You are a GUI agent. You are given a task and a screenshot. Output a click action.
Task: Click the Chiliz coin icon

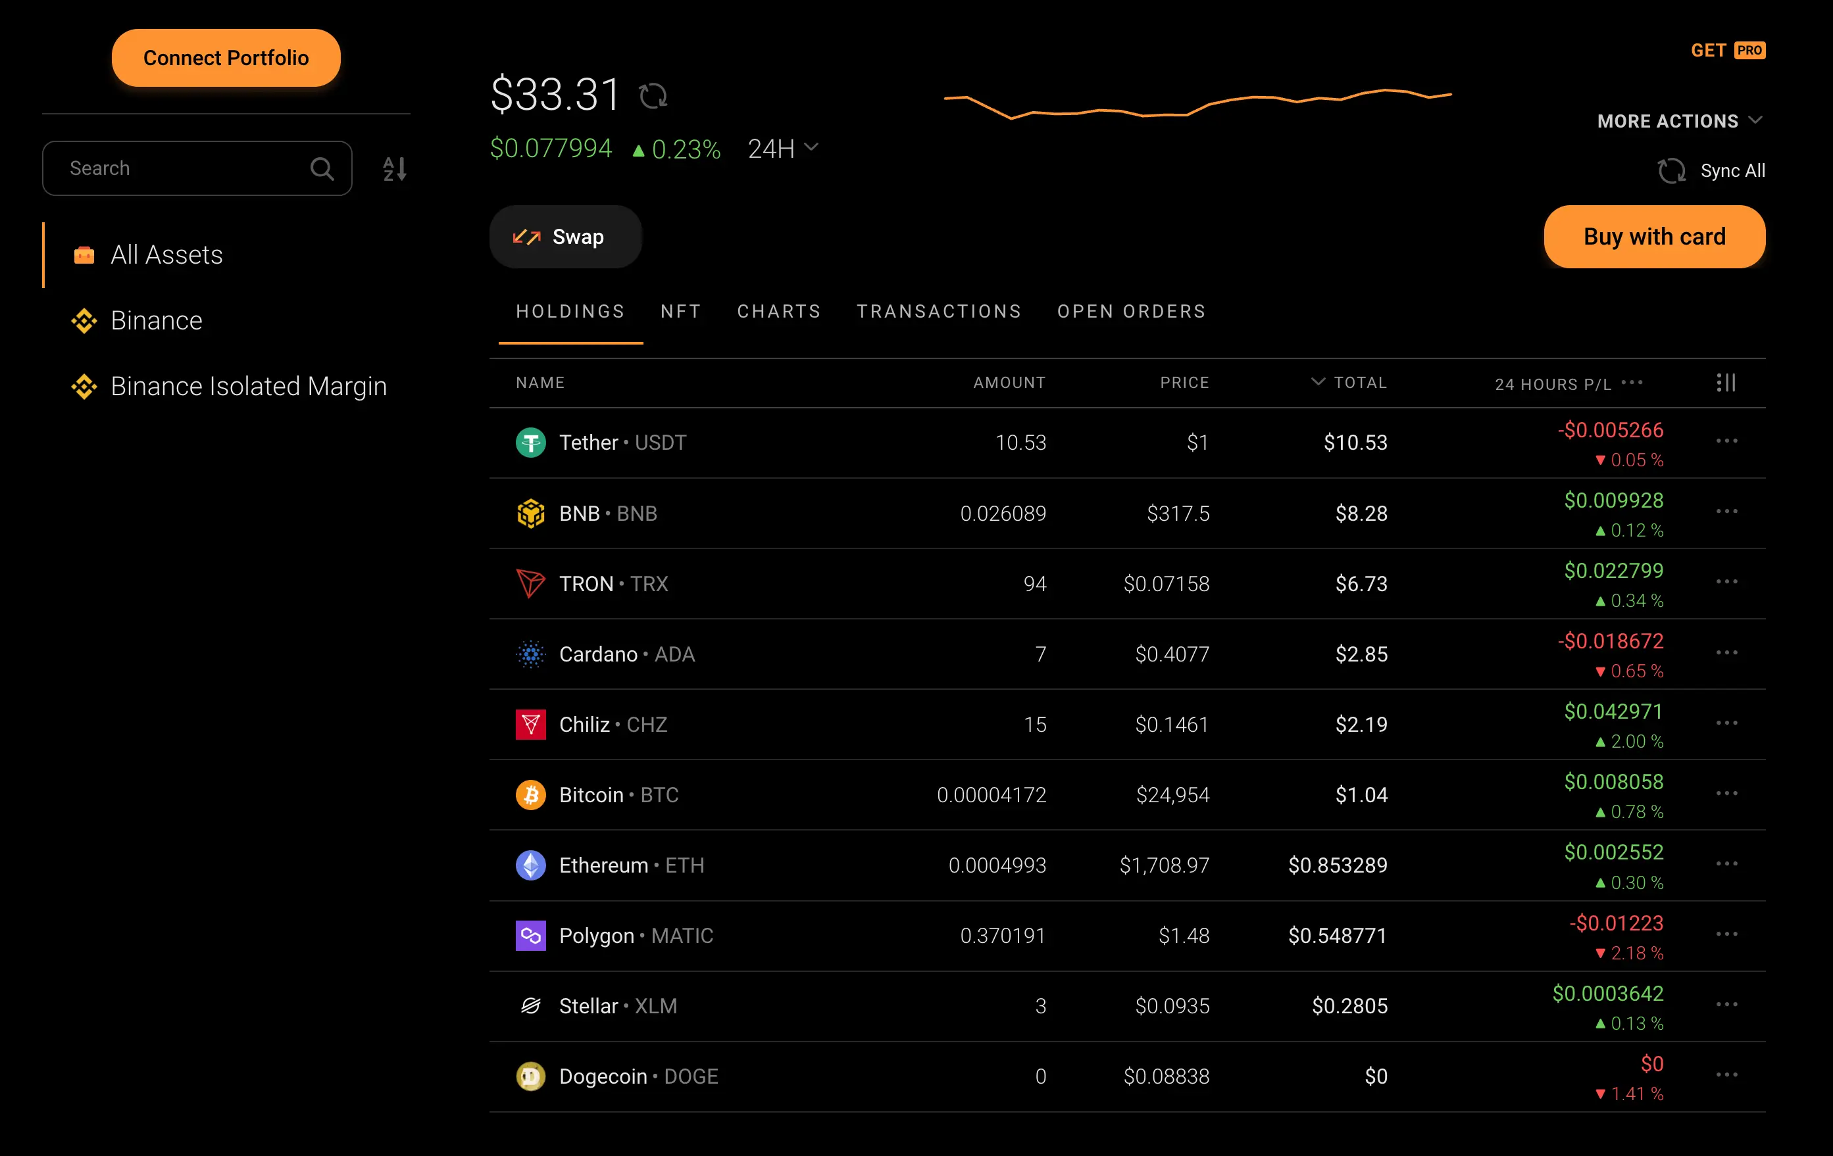tap(530, 725)
